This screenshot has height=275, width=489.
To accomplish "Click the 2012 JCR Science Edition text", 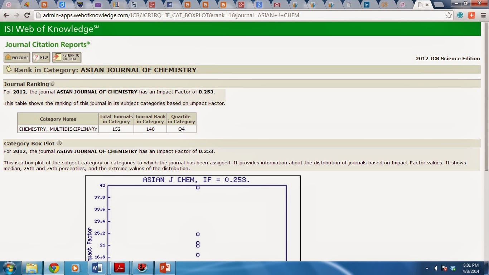I will pyautogui.click(x=448, y=58).
